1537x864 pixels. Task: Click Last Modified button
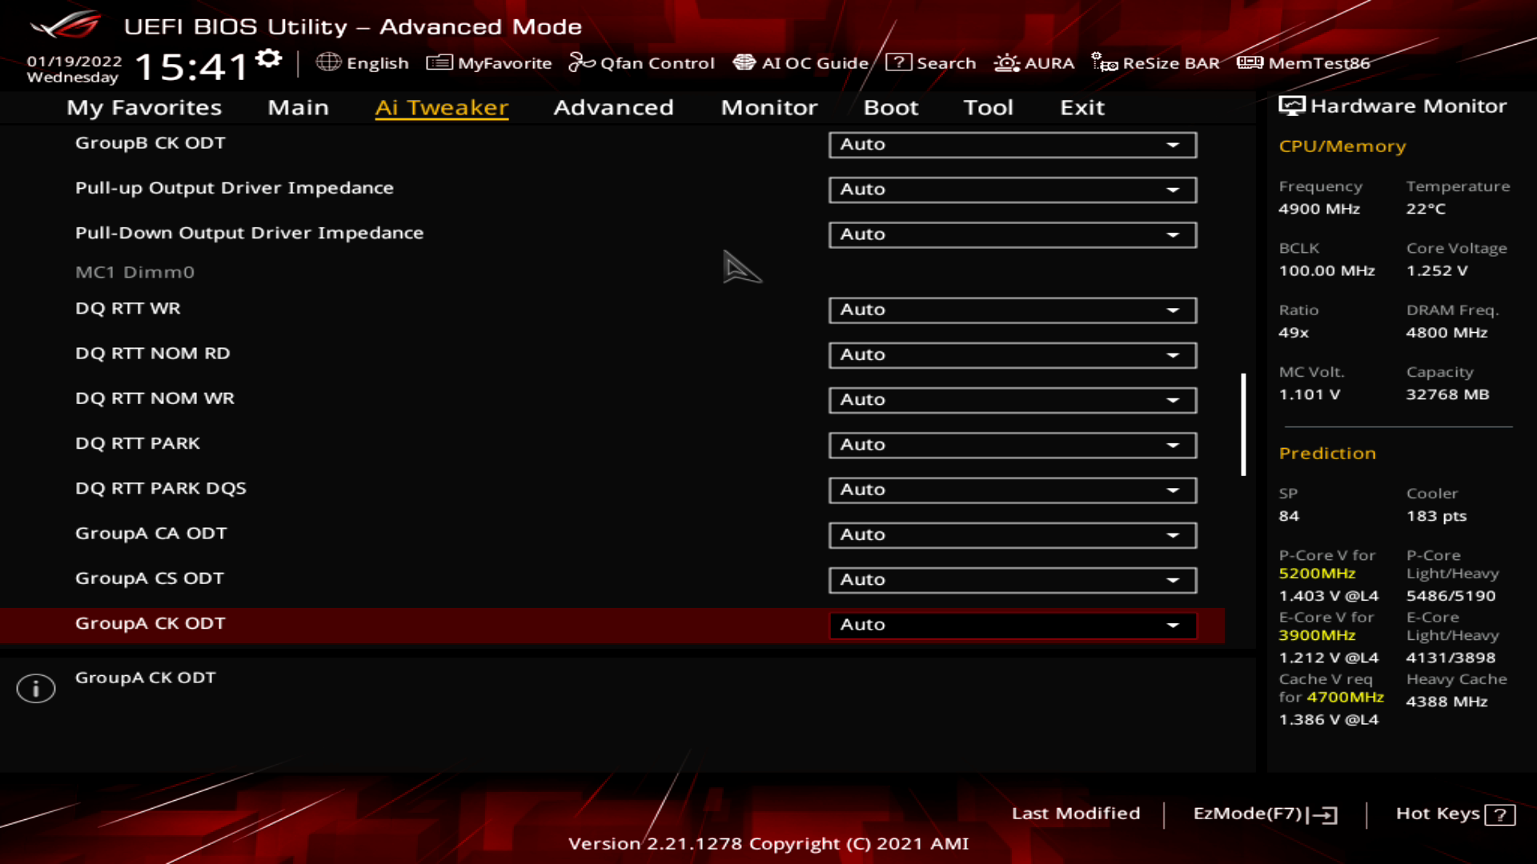[1076, 814]
